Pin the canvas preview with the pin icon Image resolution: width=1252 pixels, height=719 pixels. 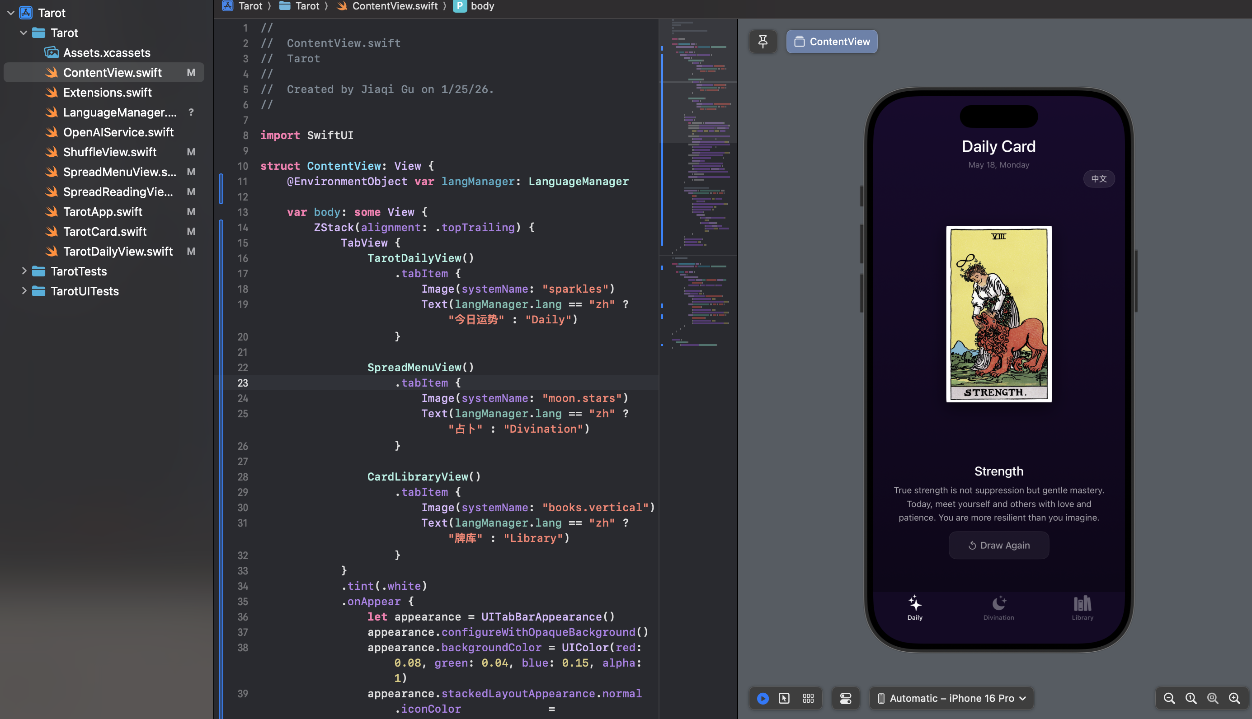(x=763, y=42)
